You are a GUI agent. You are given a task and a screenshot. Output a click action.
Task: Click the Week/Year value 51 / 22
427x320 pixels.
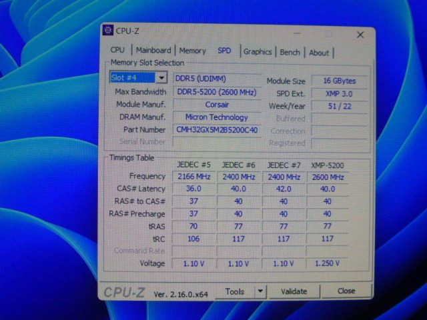coord(340,106)
